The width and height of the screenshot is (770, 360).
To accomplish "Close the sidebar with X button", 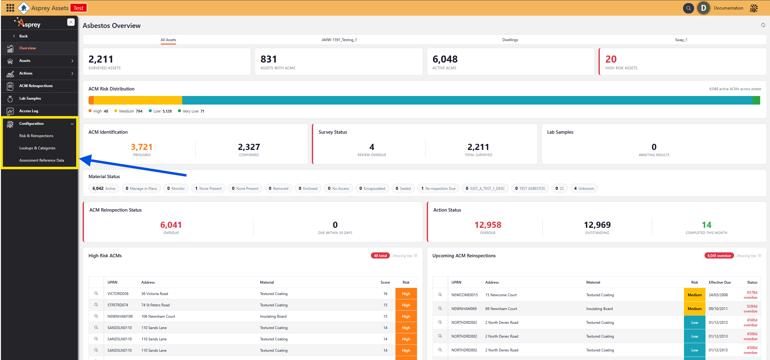I will (71, 22).
